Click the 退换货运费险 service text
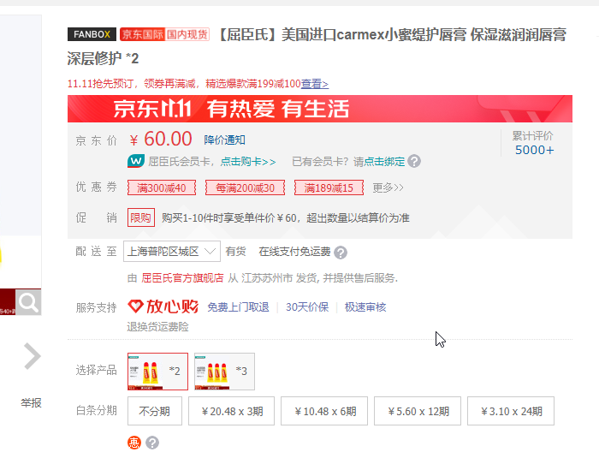The width and height of the screenshot is (599, 464). pos(157,327)
